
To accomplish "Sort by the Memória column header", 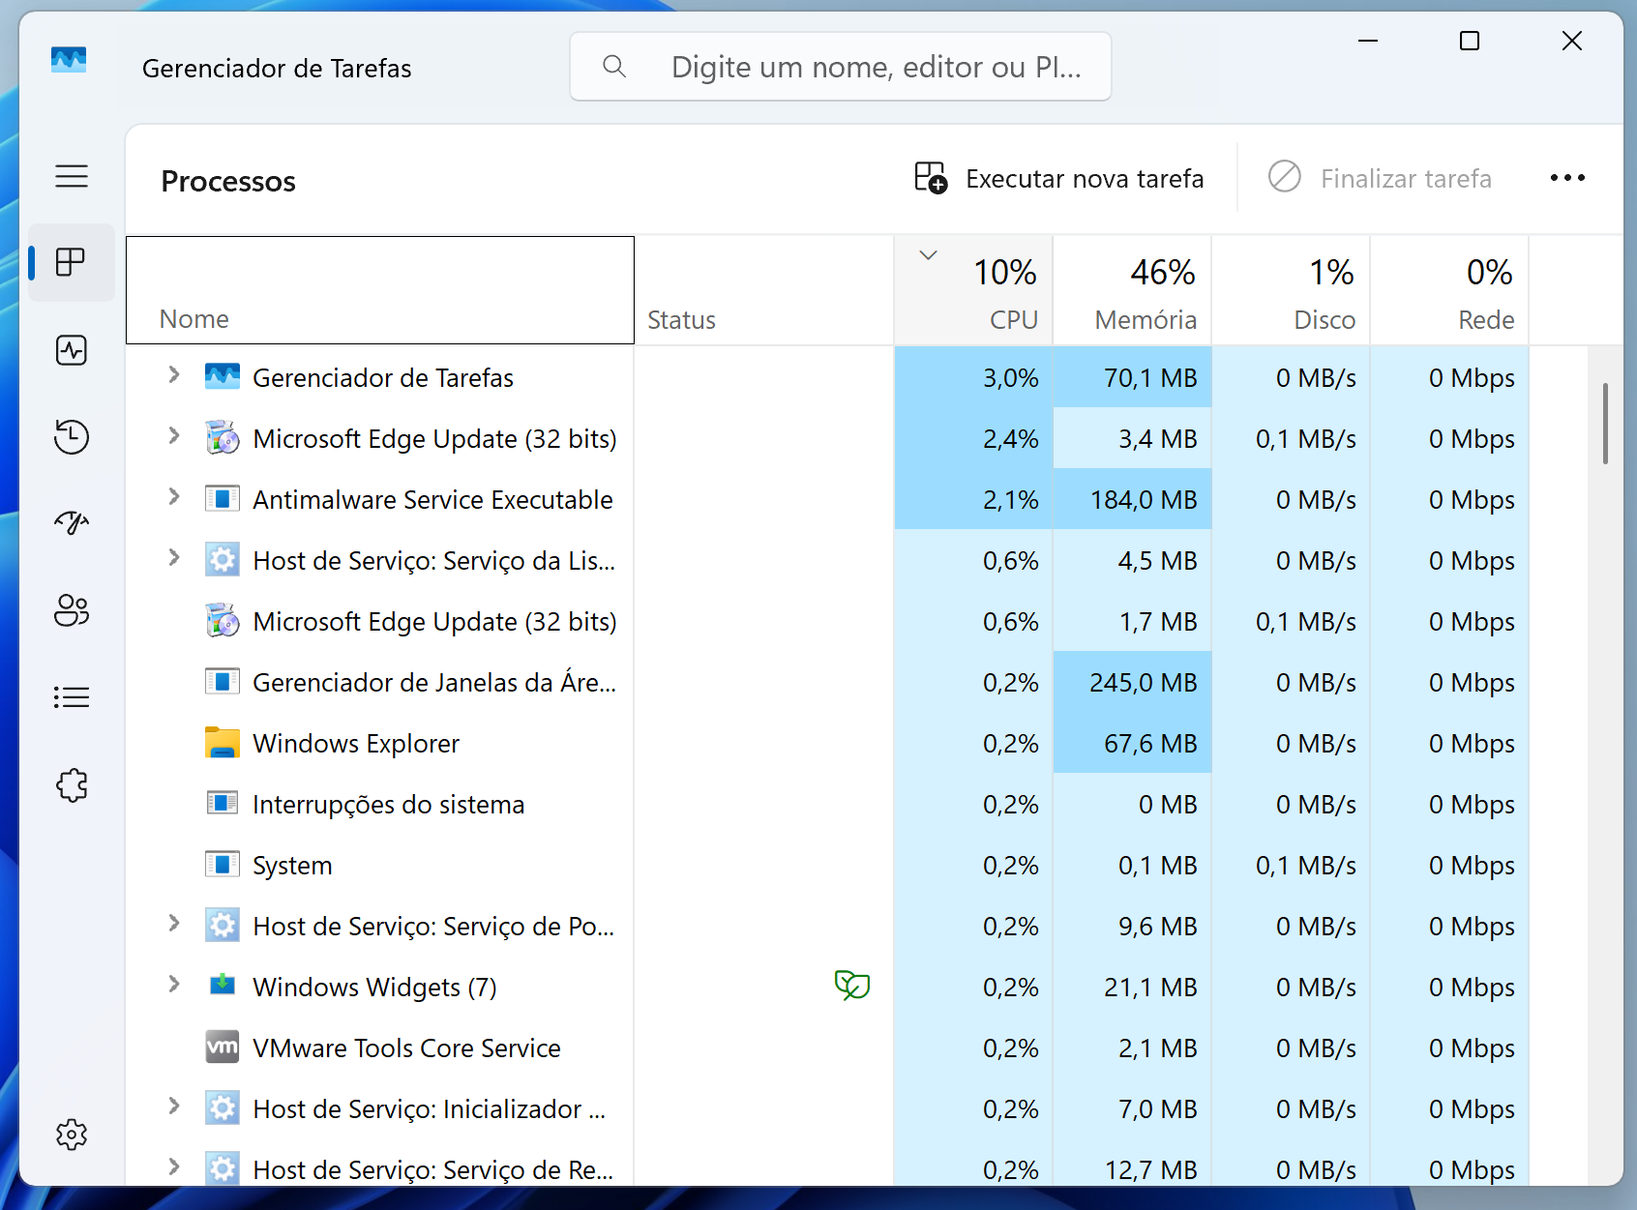I will coord(1132,290).
